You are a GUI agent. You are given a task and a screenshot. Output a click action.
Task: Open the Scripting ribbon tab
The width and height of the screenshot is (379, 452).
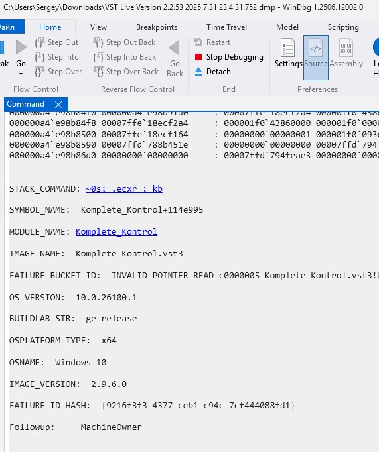click(x=343, y=27)
